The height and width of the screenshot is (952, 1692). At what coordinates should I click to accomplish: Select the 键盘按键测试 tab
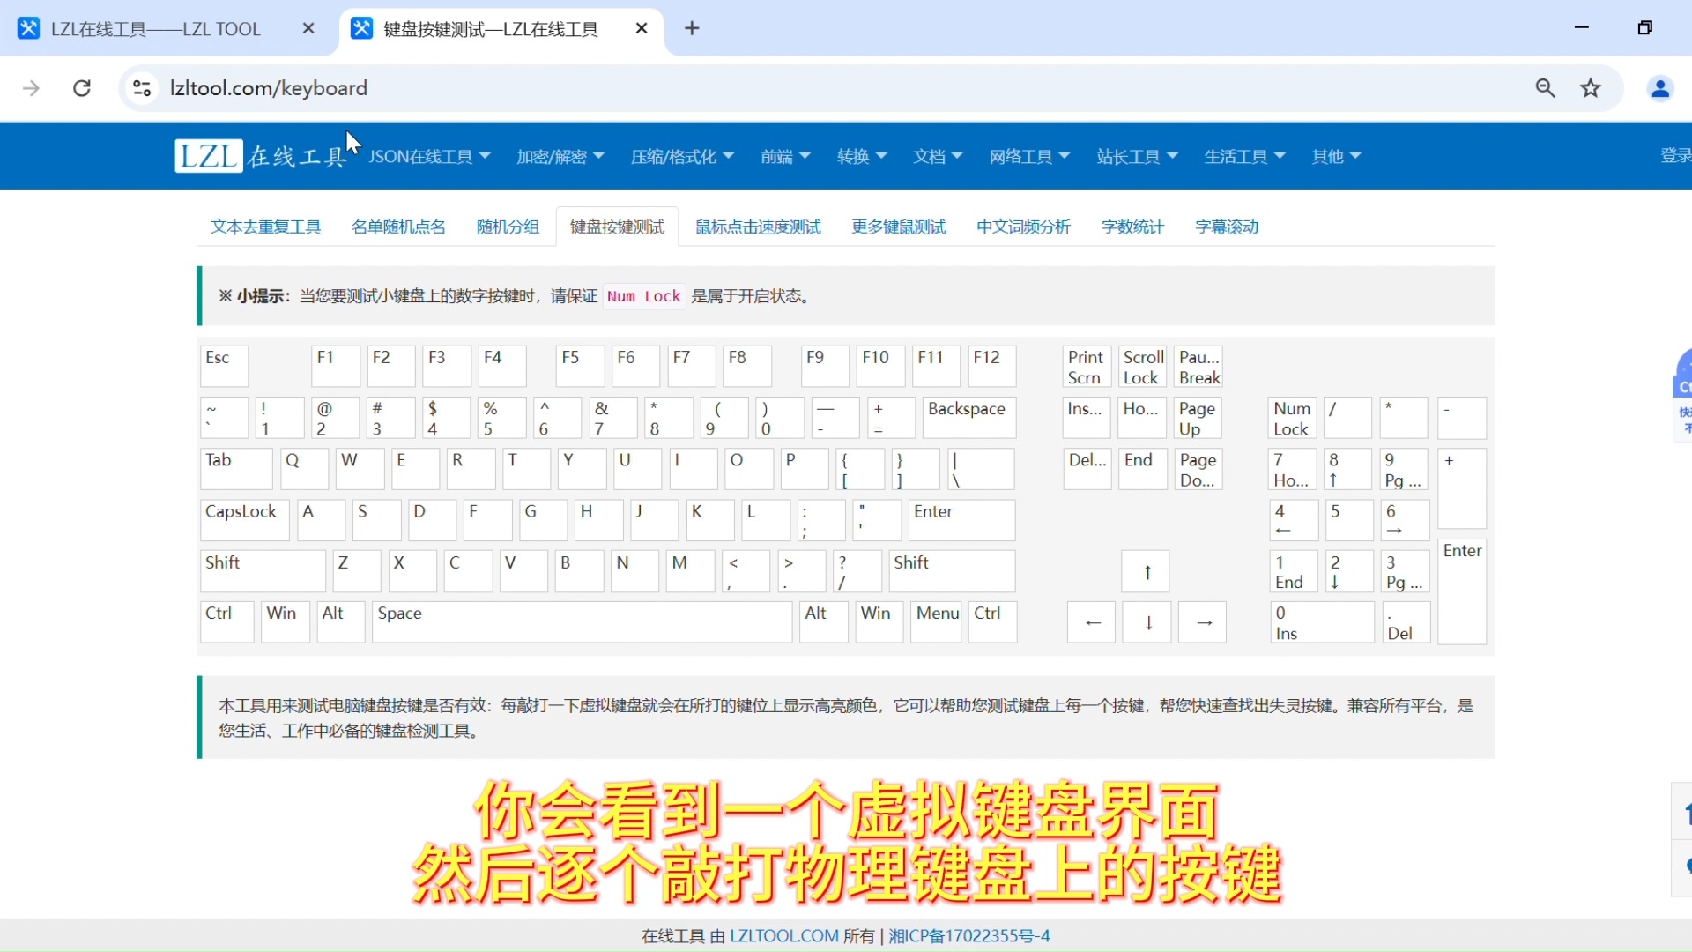(x=617, y=227)
